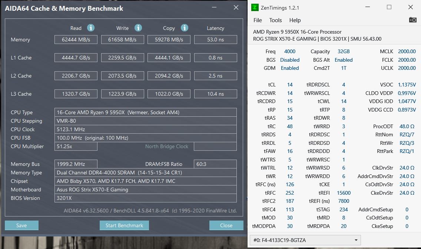
Task: Select the tSTAG value 234
Action: point(344,209)
